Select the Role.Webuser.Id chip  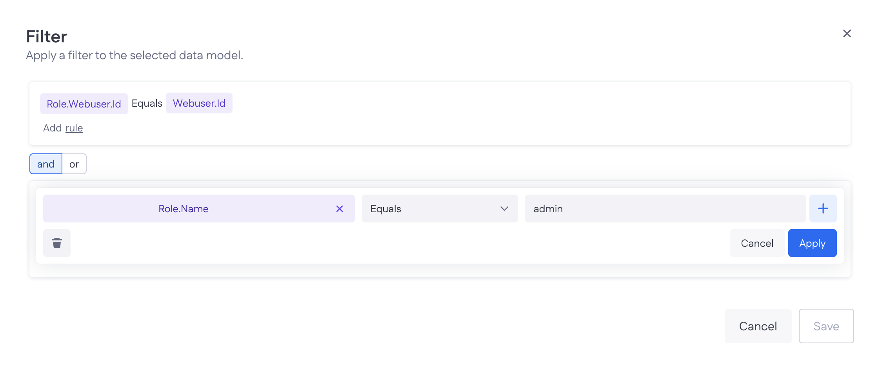[84, 104]
